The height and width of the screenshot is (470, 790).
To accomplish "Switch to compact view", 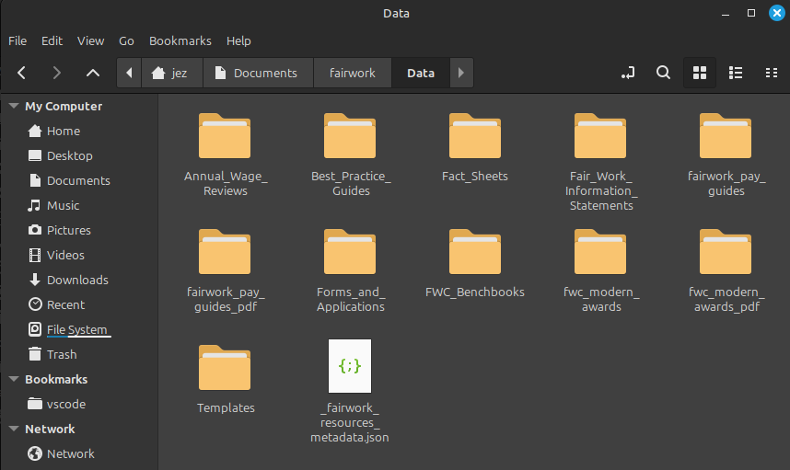I will [772, 73].
